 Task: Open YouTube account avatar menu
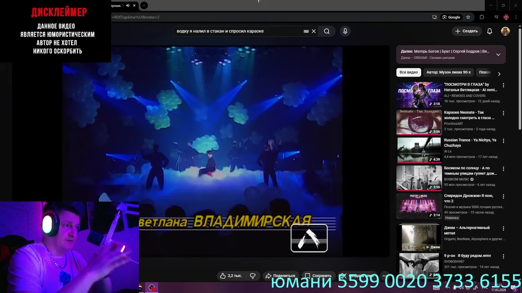(x=505, y=31)
